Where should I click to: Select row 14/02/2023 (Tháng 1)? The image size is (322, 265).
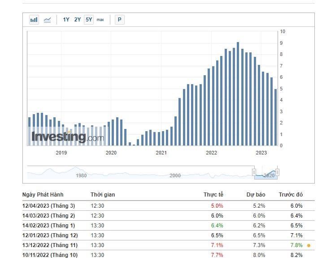168,226
